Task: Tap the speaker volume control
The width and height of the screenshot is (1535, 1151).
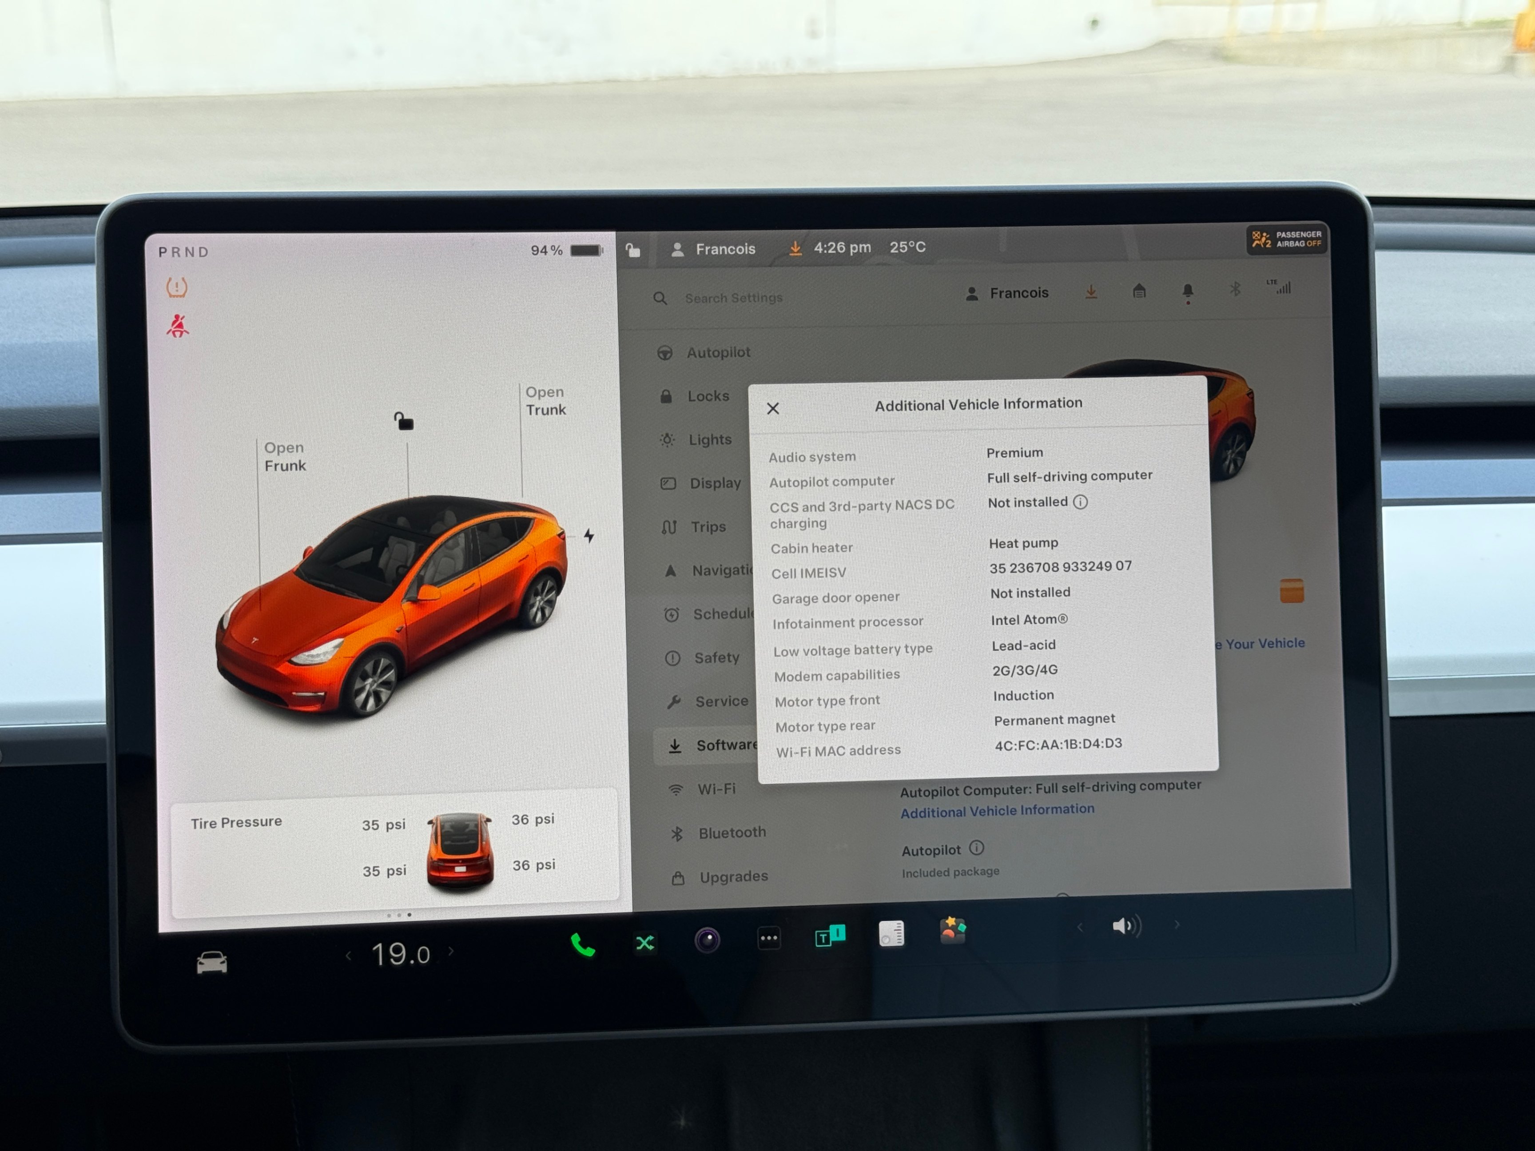Action: point(1125,926)
